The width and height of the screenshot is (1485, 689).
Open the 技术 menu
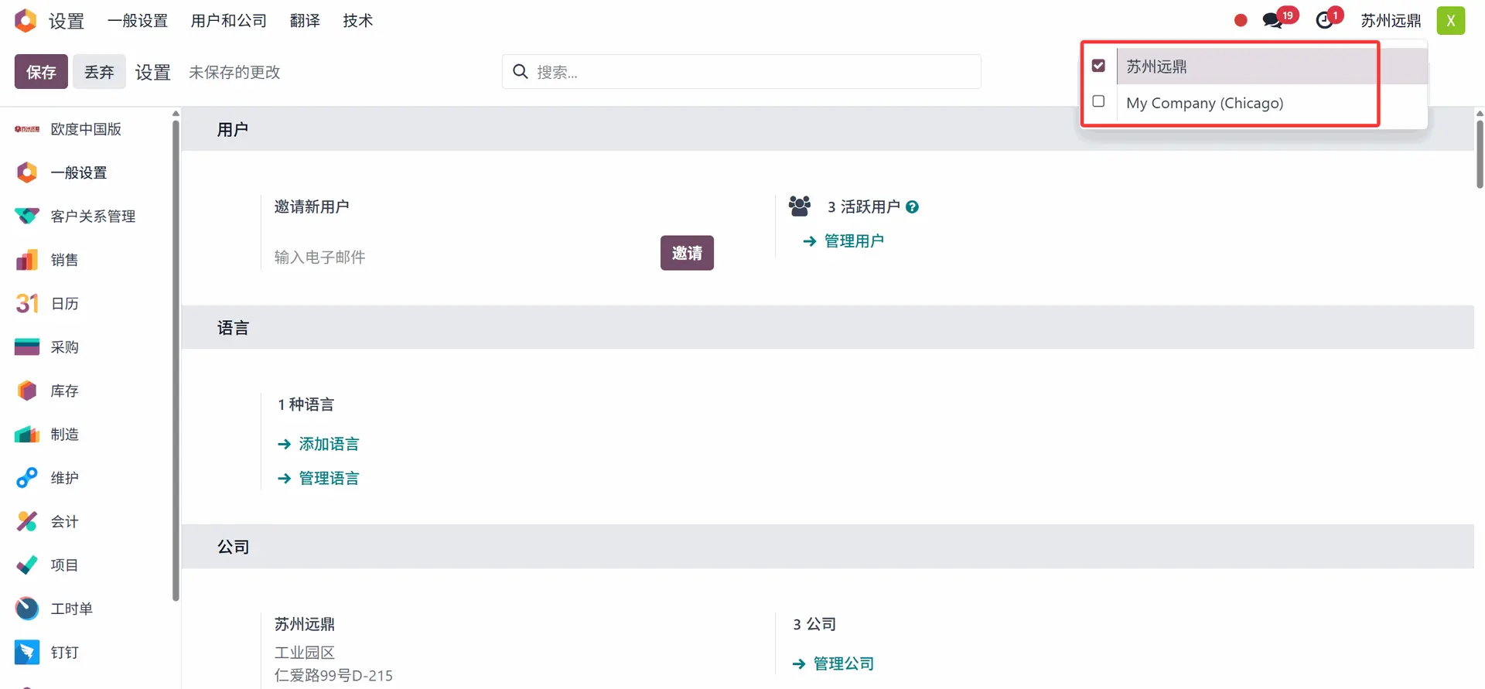tap(358, 21)
